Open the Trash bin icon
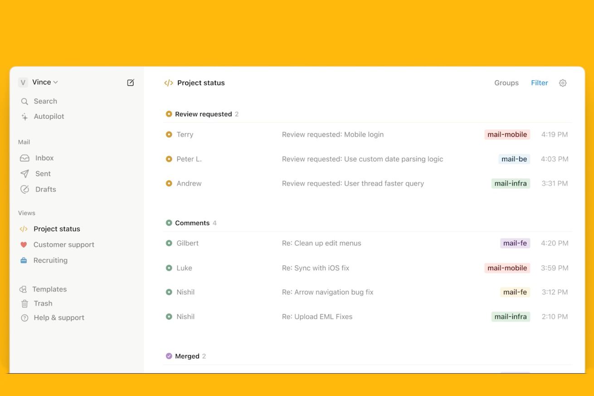594x396 pixels. click(24, 303)
